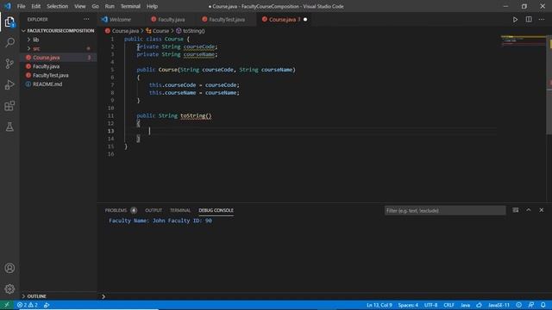This screenshot has height=310, width=552.
Task: Open the Explorer view in activity bar
Action: [x=9, y=22]
